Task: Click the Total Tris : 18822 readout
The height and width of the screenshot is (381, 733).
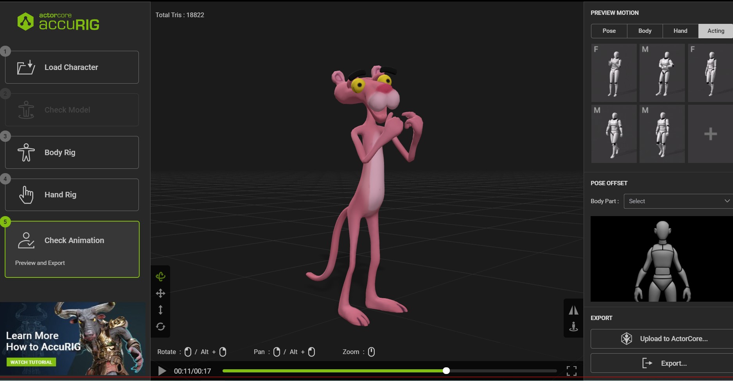Action: coord(180,15)
